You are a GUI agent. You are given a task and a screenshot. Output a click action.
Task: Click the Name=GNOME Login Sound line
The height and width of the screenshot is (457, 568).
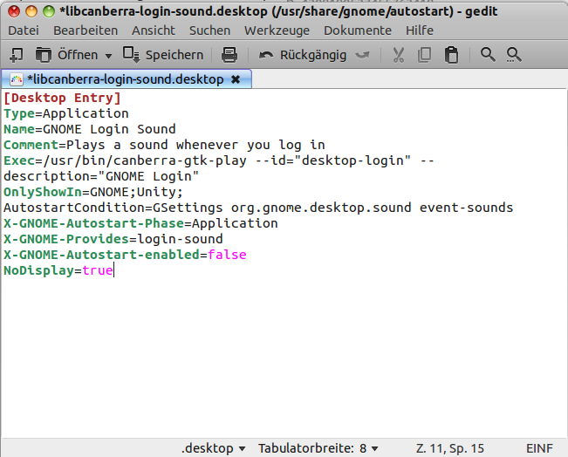90,129
